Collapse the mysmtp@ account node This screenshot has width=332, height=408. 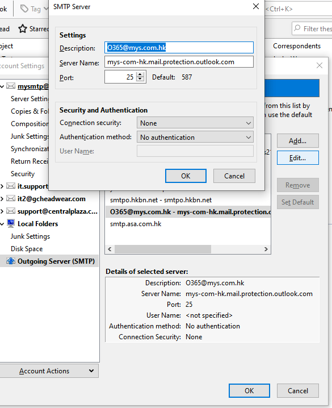pyautogui.click(x=2, y=86)
